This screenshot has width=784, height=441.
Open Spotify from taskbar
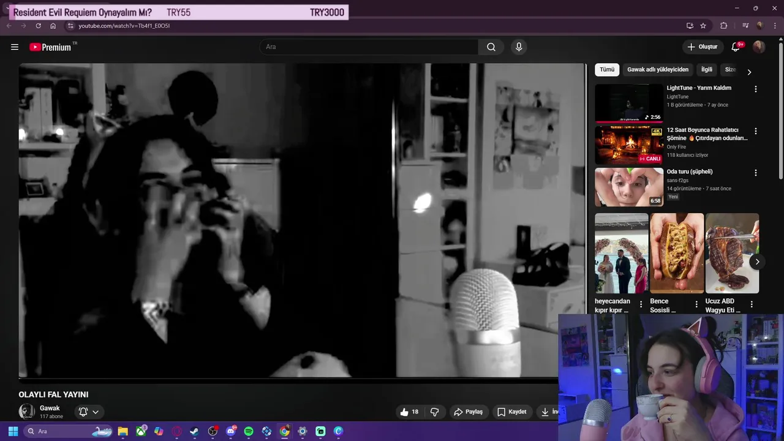(249, 431)
